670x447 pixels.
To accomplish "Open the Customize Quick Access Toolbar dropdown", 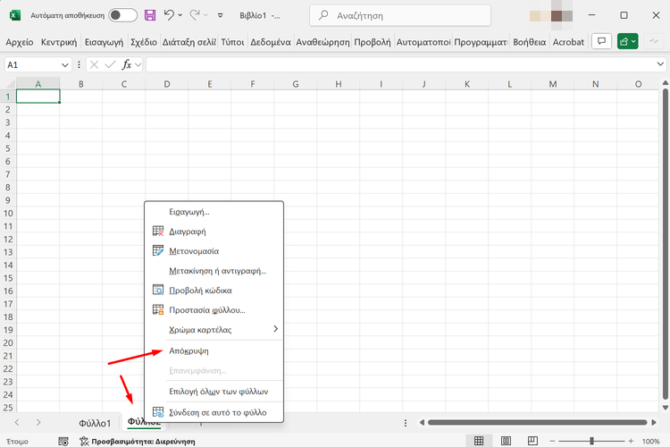I will (x=220, y=15).
